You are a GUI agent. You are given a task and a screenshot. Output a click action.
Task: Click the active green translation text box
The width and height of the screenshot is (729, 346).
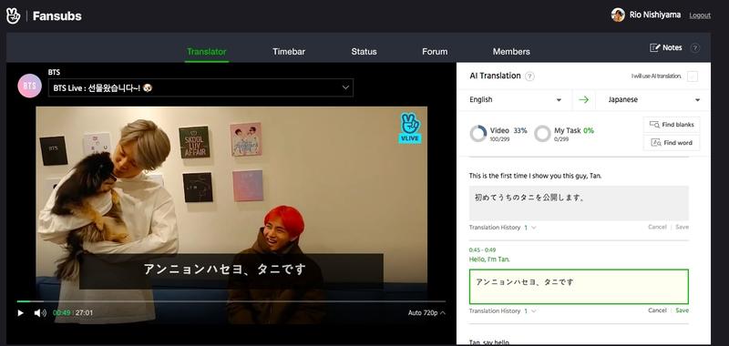point(579,287)
